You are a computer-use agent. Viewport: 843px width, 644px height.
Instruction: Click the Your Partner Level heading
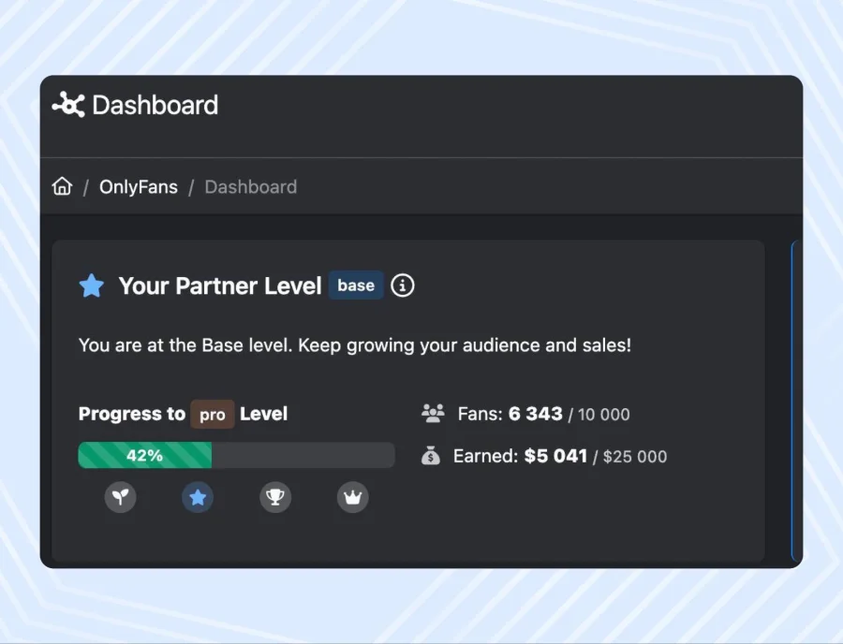click(x=220, y=285)
